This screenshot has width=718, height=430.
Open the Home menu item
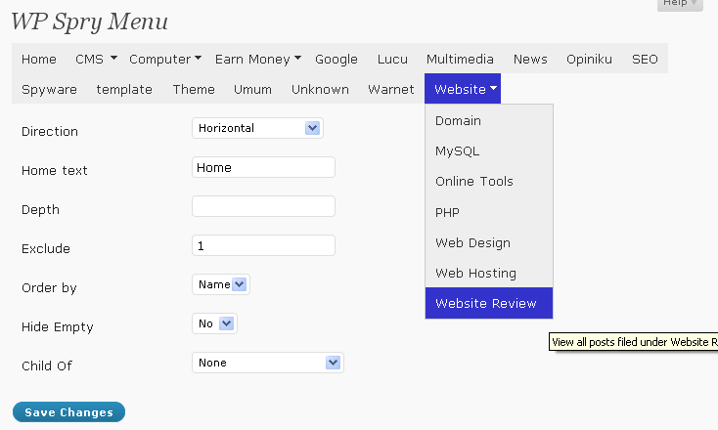(x=39, y=59)
